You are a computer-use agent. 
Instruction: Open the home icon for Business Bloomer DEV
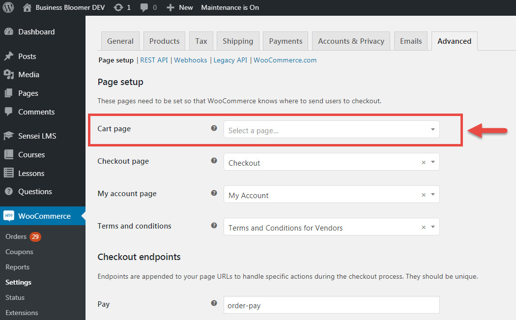[27, 7]
